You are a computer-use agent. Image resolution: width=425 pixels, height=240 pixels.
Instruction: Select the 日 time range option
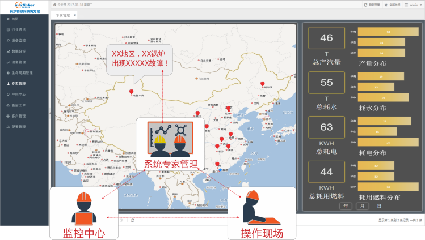pyautogui.click(x=378, y=206)
